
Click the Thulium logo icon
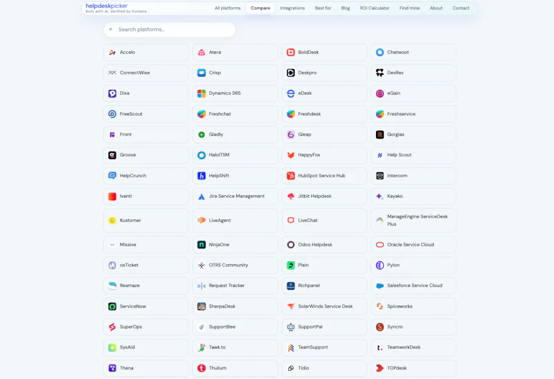202,368
